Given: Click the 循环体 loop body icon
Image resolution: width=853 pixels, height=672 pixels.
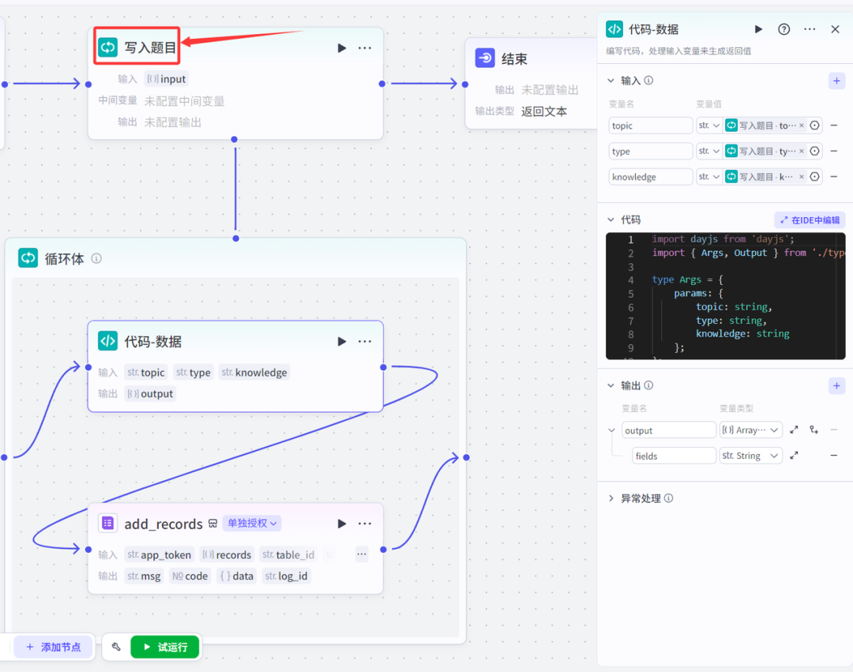Looking at the screenshot, I should coord(28,257).
